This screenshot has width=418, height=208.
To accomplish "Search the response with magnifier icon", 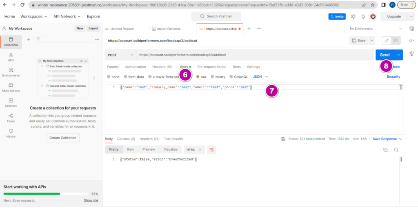I will pos(396,150).
